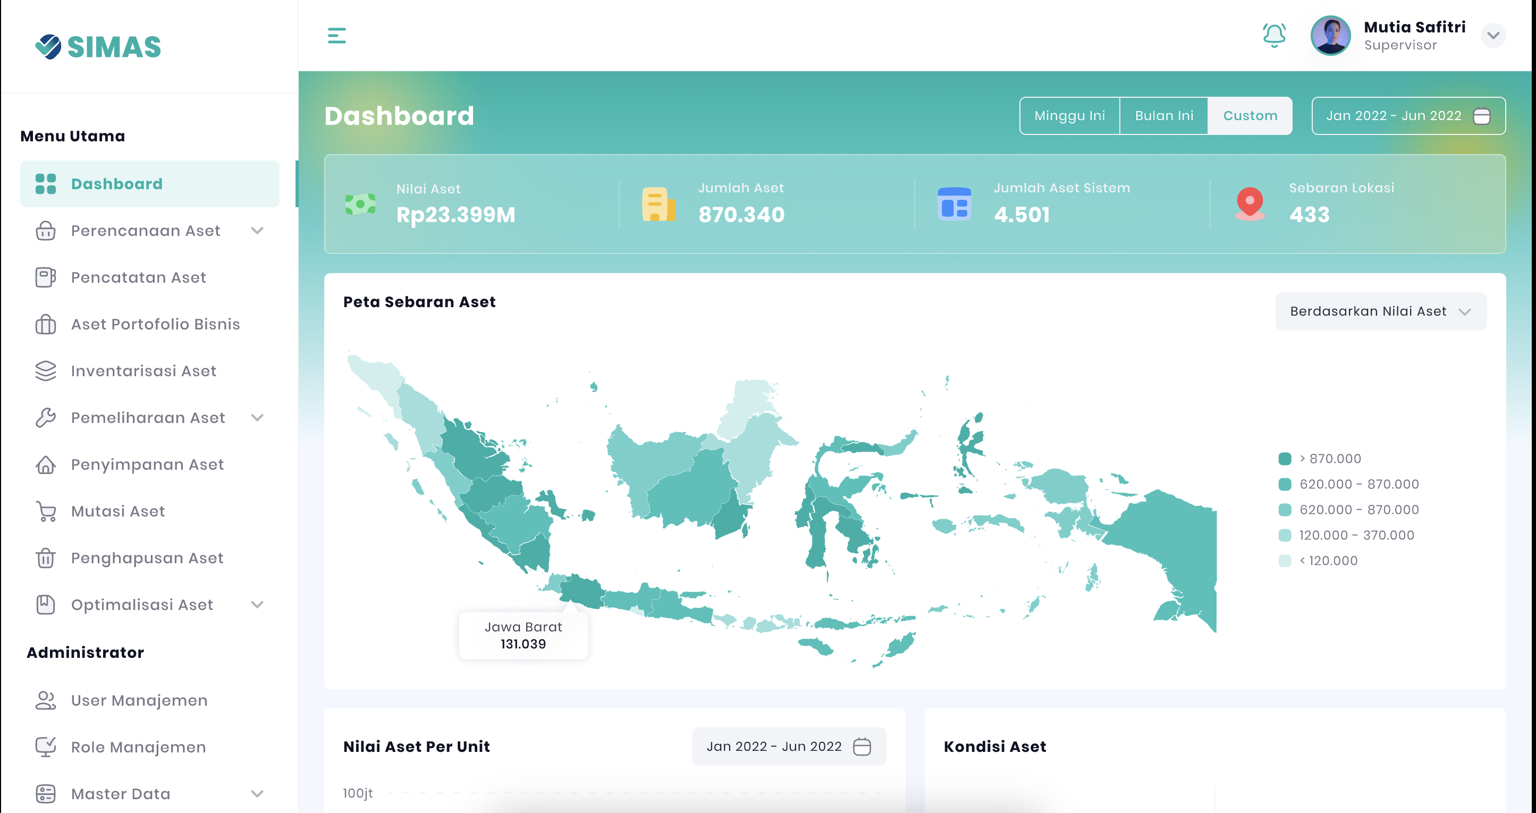Open the Aset Portofolio Bisnis menu
The height and width of the screenshot is (813, 1536).
155,324
